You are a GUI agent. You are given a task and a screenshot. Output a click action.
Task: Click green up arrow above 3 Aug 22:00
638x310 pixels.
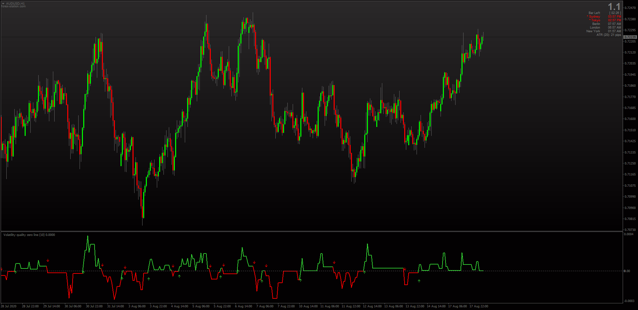(149, 279)
